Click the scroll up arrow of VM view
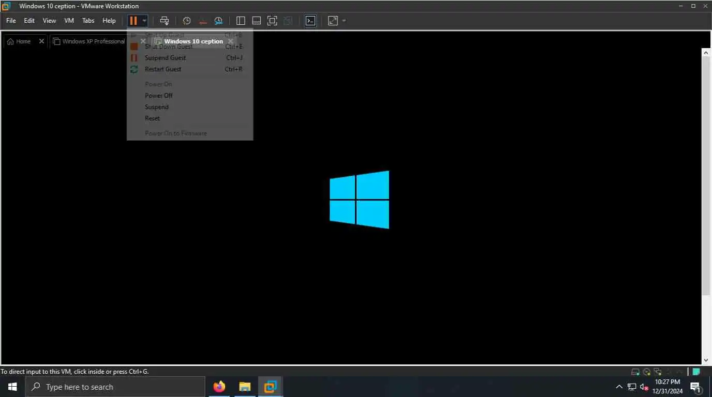 [x=706, y=52]
